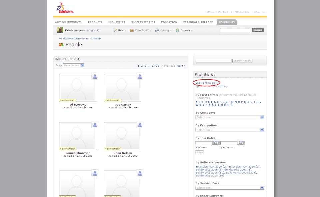Filter by Enterprise PDM 2009 (2)
This screenshot has height=197, width=320.
[211, 167]
